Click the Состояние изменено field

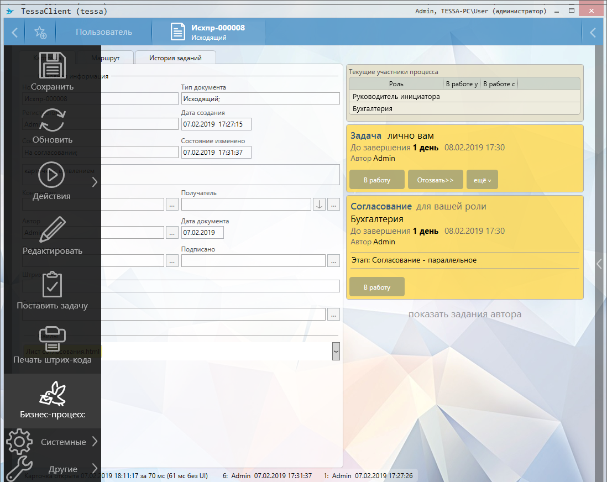[216, 152]
